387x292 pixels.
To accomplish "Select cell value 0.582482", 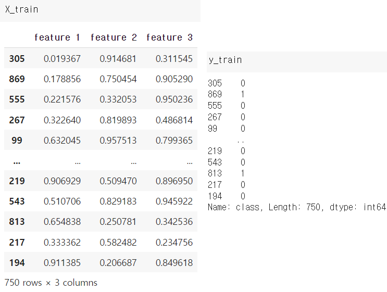I will pos(118,243).
